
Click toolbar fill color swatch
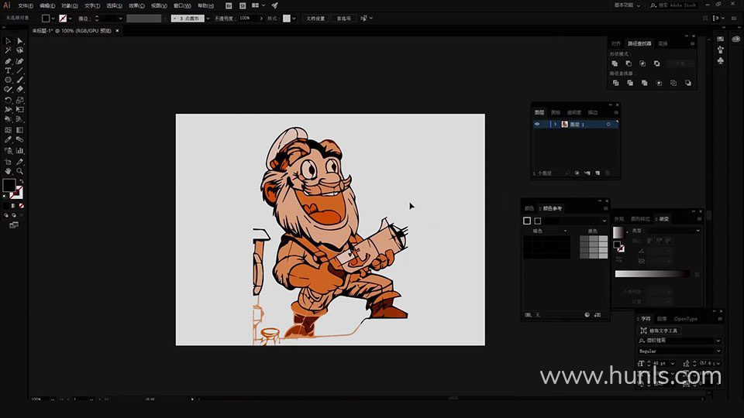(9, 185)
